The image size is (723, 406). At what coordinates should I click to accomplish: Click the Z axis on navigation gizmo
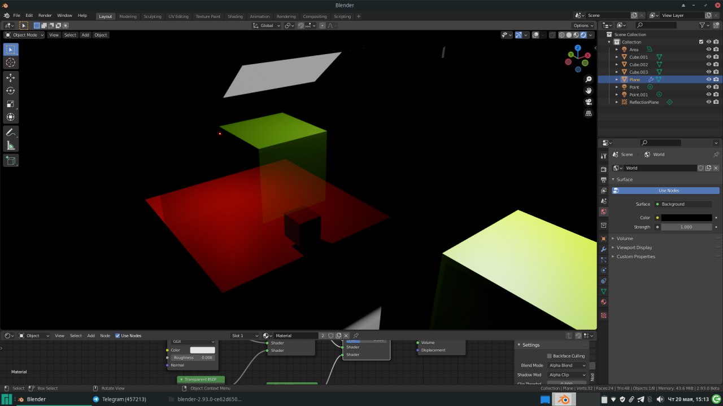click(578, 47)
